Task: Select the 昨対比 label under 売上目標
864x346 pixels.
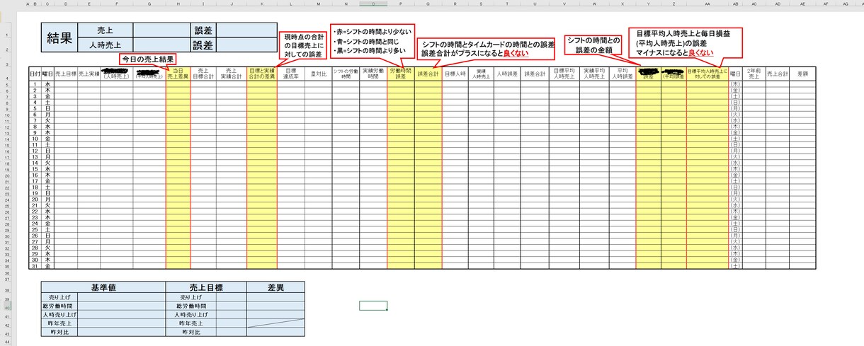Action: click(x=192, y=331)
